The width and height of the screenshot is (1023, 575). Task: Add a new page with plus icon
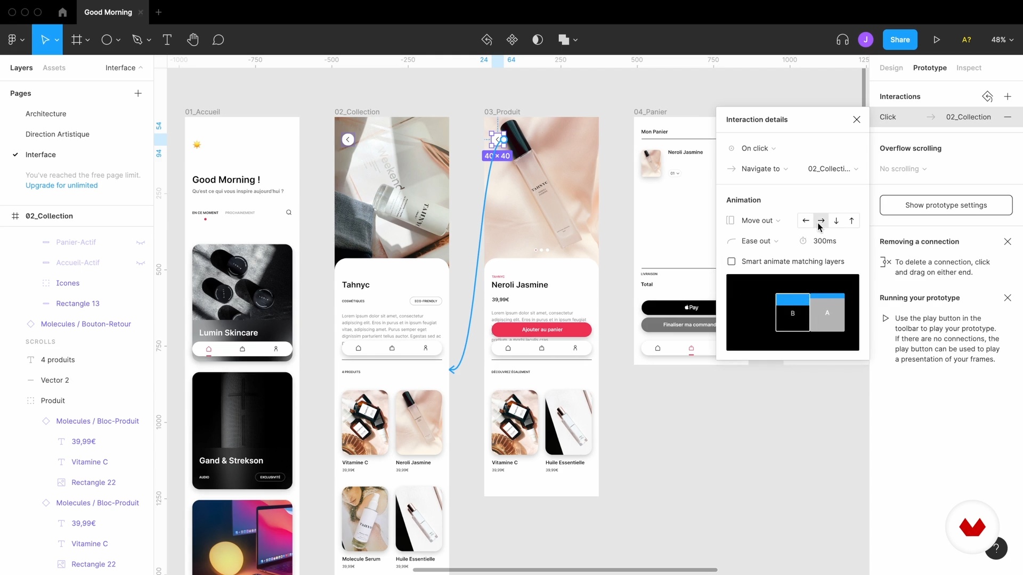point(138,93)
